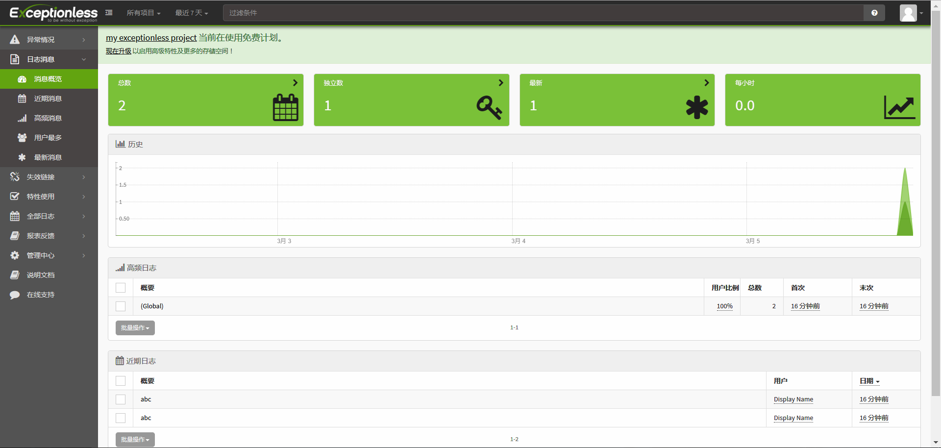Open 批量操作 dropdown under 高频日志
This screenshot has width=941, height=448.
(x=135, y=328)
